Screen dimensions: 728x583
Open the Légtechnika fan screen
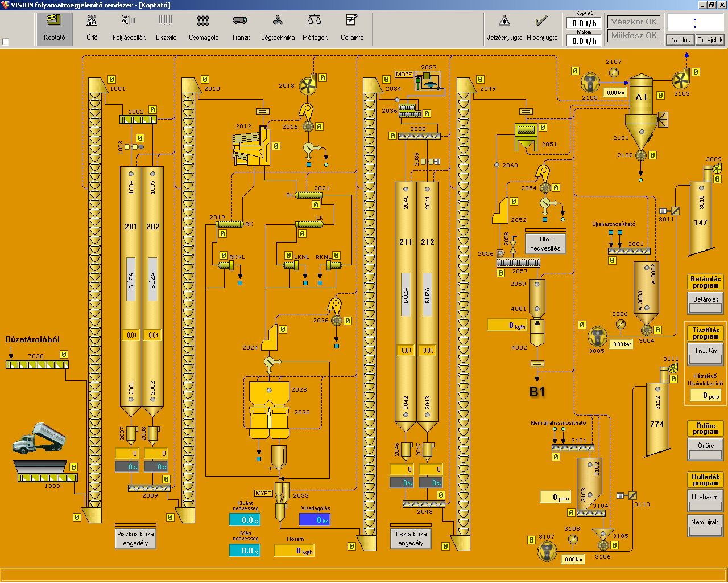[278, 27]
